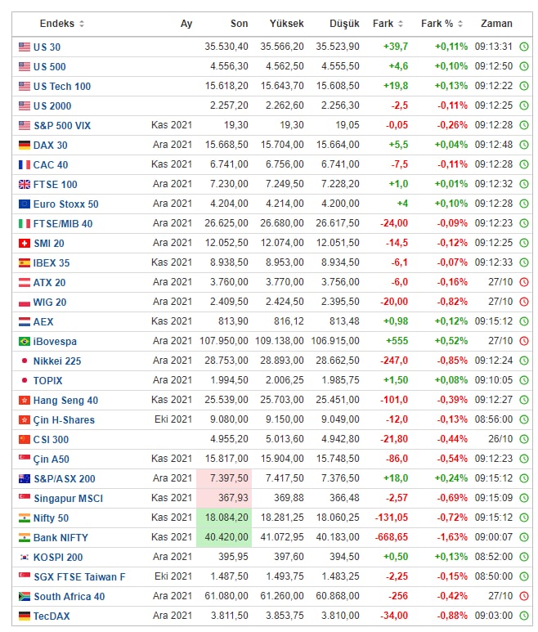Open the TOPIX index link
The image size is (538, 632).
48,381
